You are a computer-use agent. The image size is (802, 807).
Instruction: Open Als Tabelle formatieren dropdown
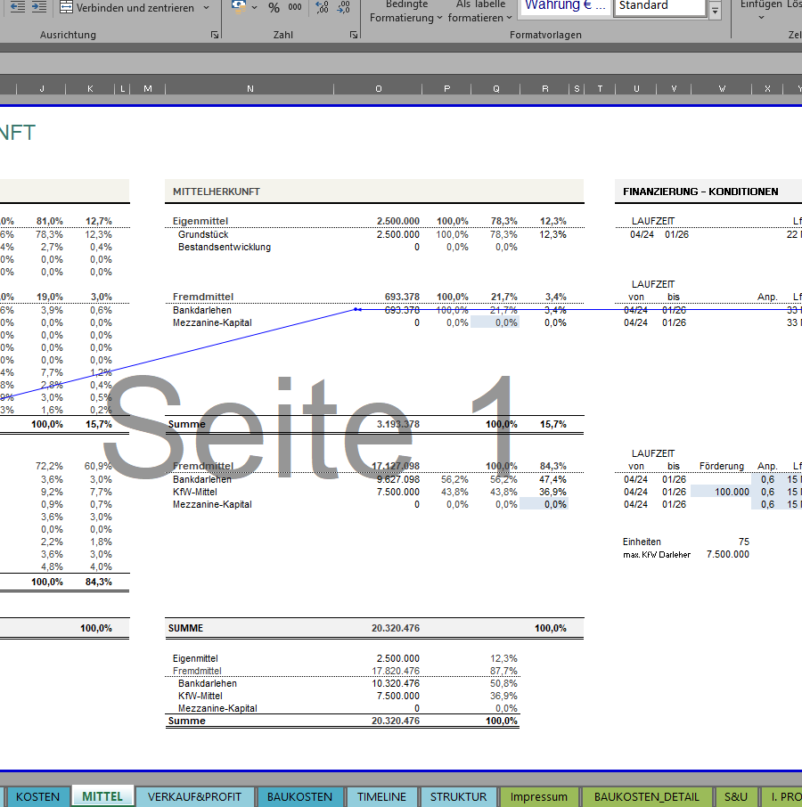click(480, 12)
